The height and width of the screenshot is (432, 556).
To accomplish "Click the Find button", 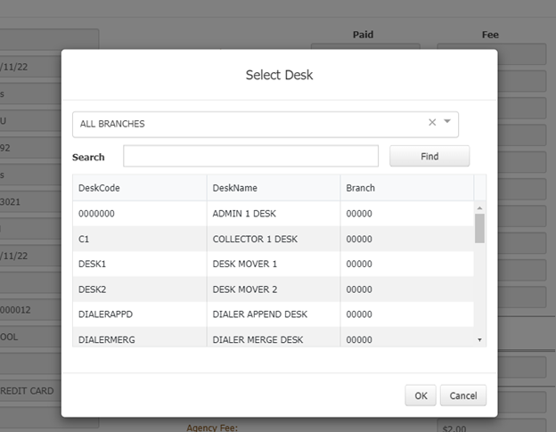I will [429, 156].
